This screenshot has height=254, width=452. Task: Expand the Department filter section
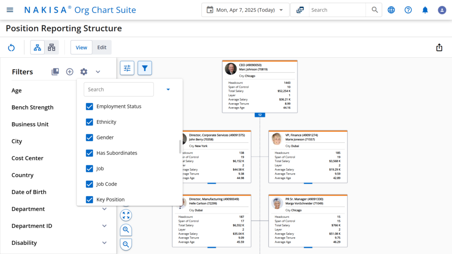point(105,209)
